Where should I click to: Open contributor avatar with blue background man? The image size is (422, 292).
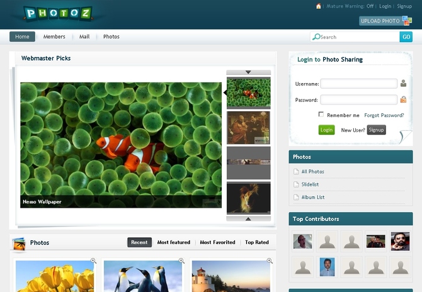[327, 267]
